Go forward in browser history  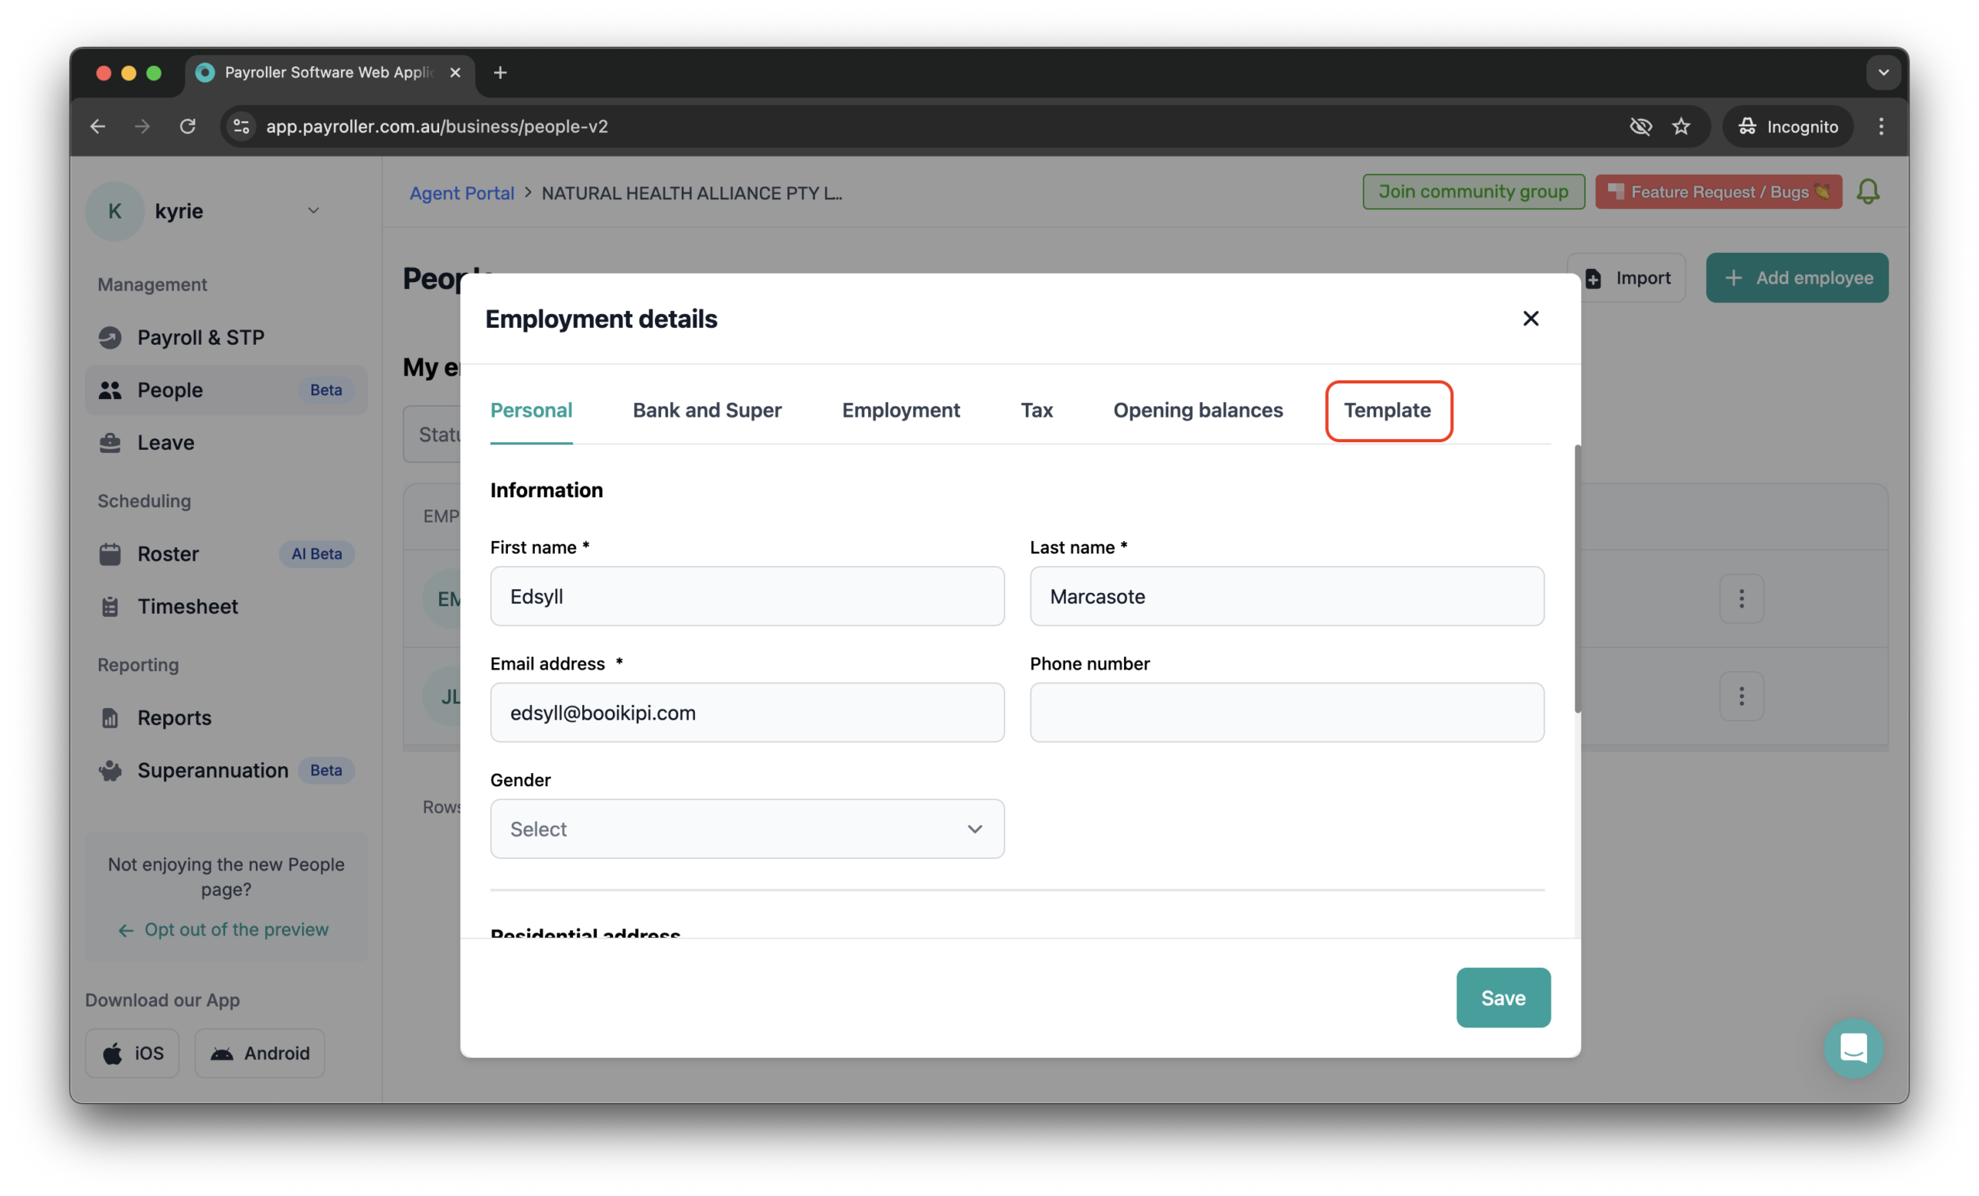[x=142, y=126]
